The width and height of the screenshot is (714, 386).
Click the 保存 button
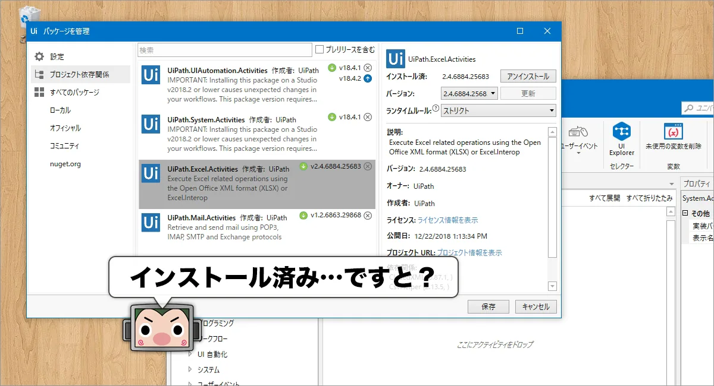(488, 306)
